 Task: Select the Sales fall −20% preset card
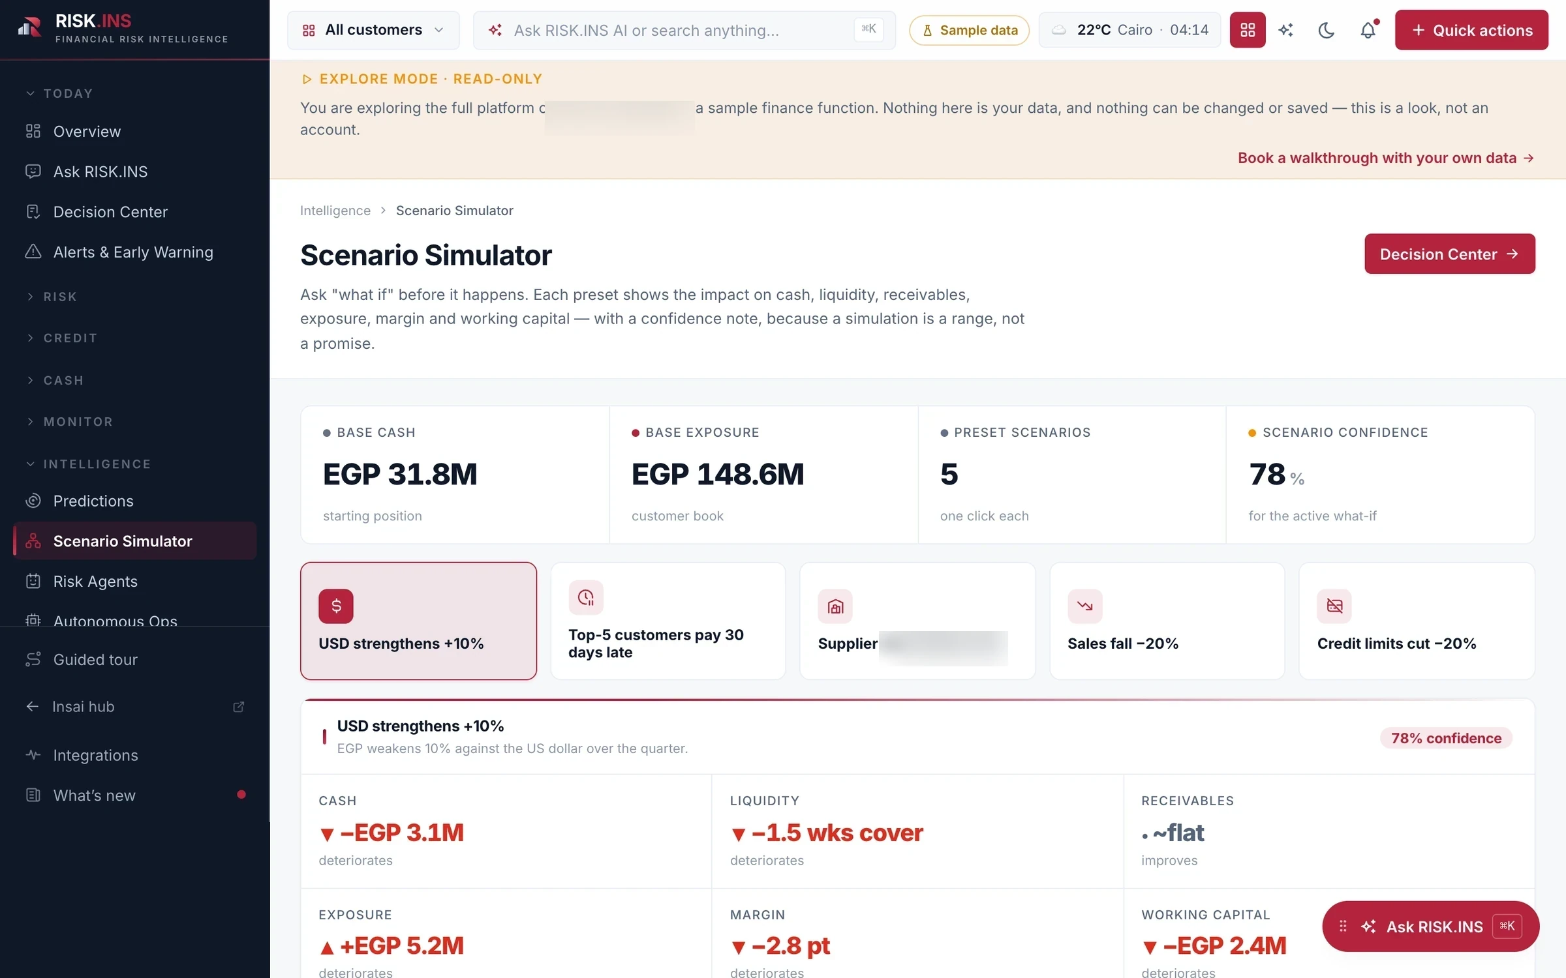click(x=1167, y=621)
